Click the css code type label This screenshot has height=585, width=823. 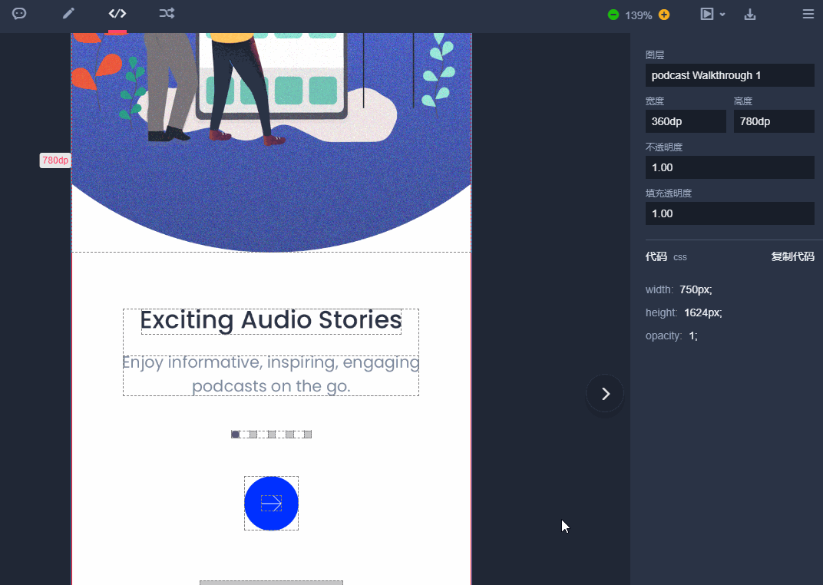point(680,257)
